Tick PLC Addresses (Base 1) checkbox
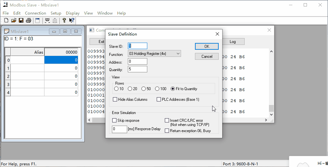Viewport: 328px width, 167px height. click(x=159, y=99)
